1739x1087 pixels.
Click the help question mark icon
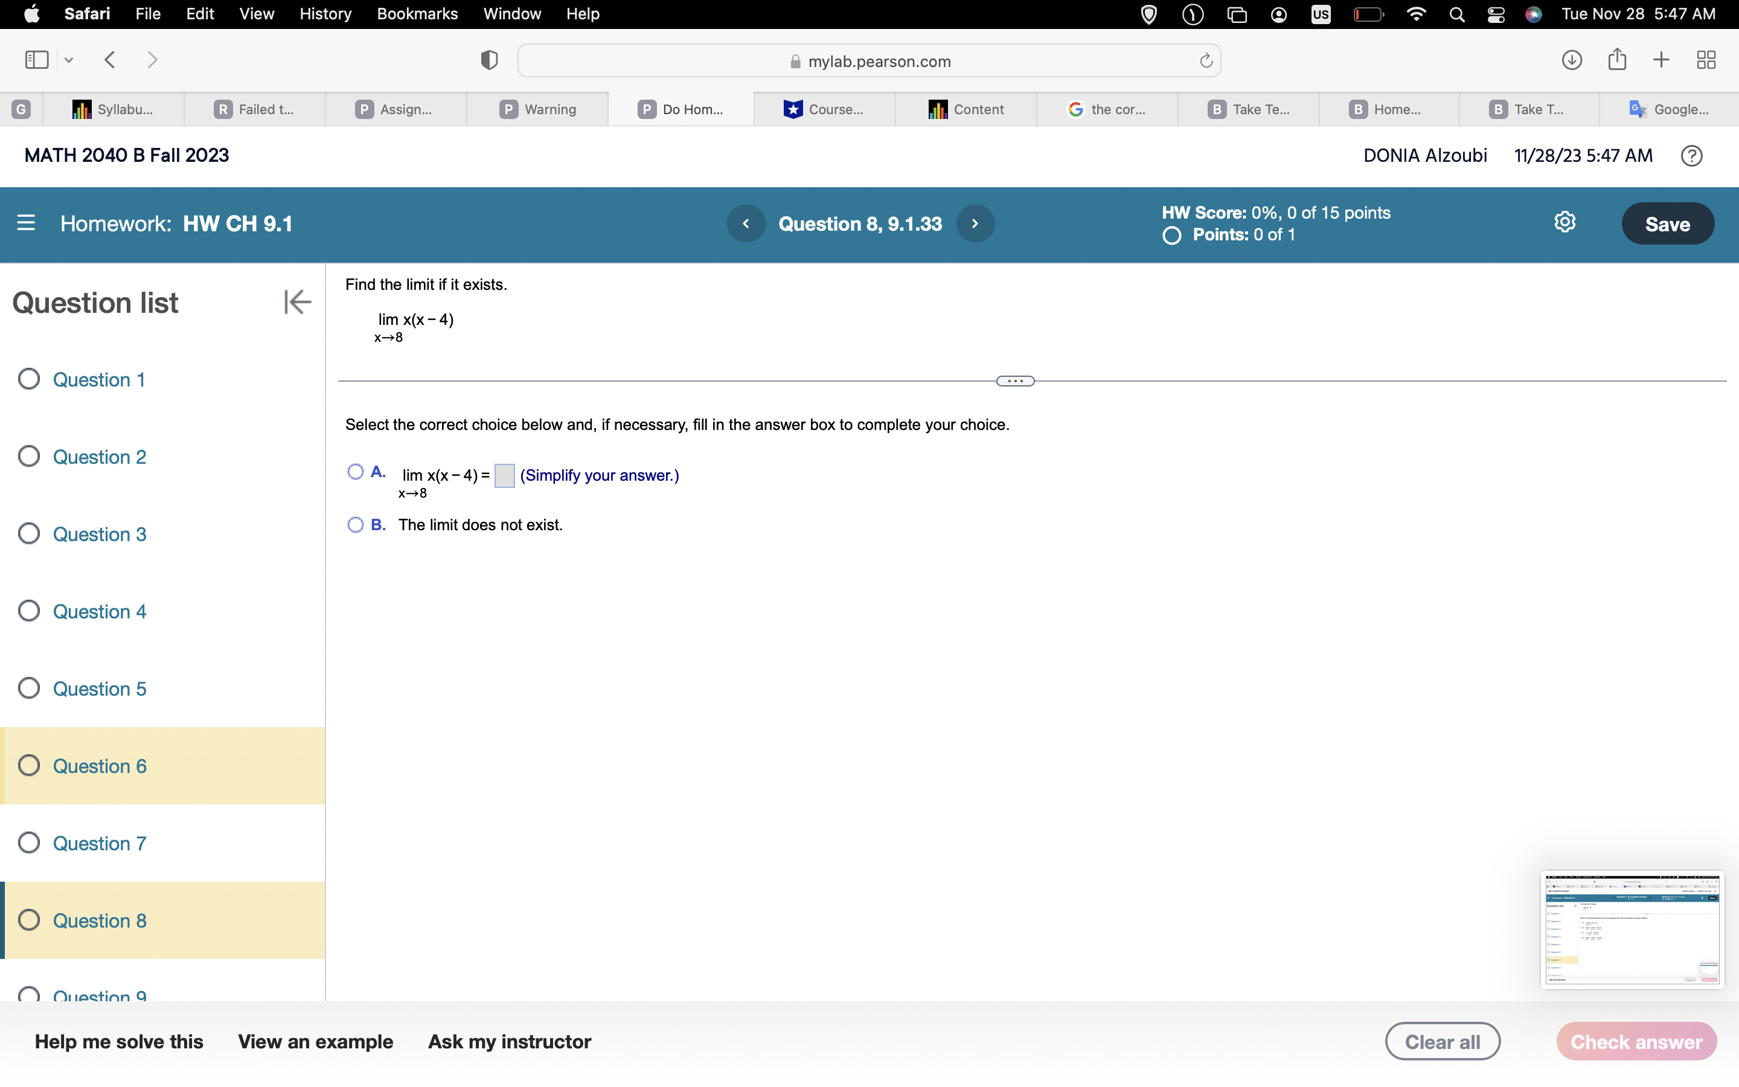tap(1691, 156)
